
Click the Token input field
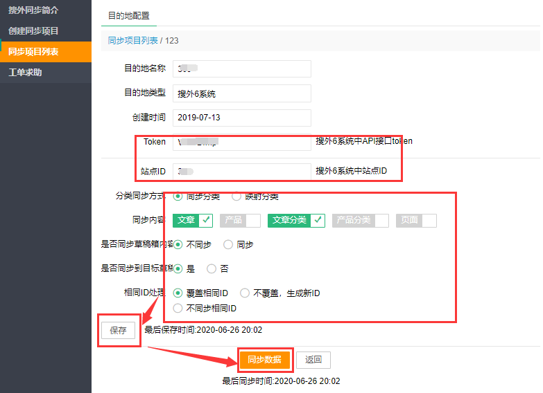click(x=241, y=142)
